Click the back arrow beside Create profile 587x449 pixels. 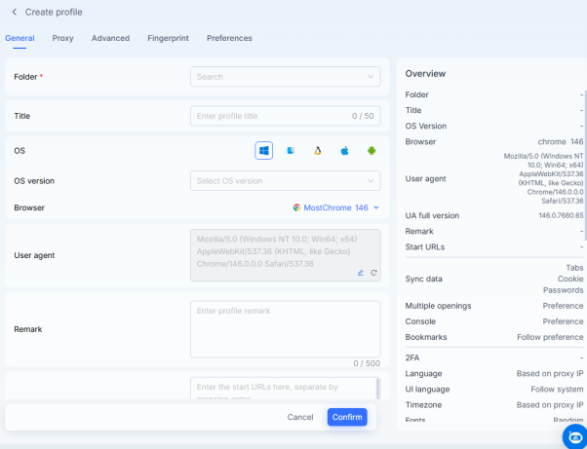point(14,12)
